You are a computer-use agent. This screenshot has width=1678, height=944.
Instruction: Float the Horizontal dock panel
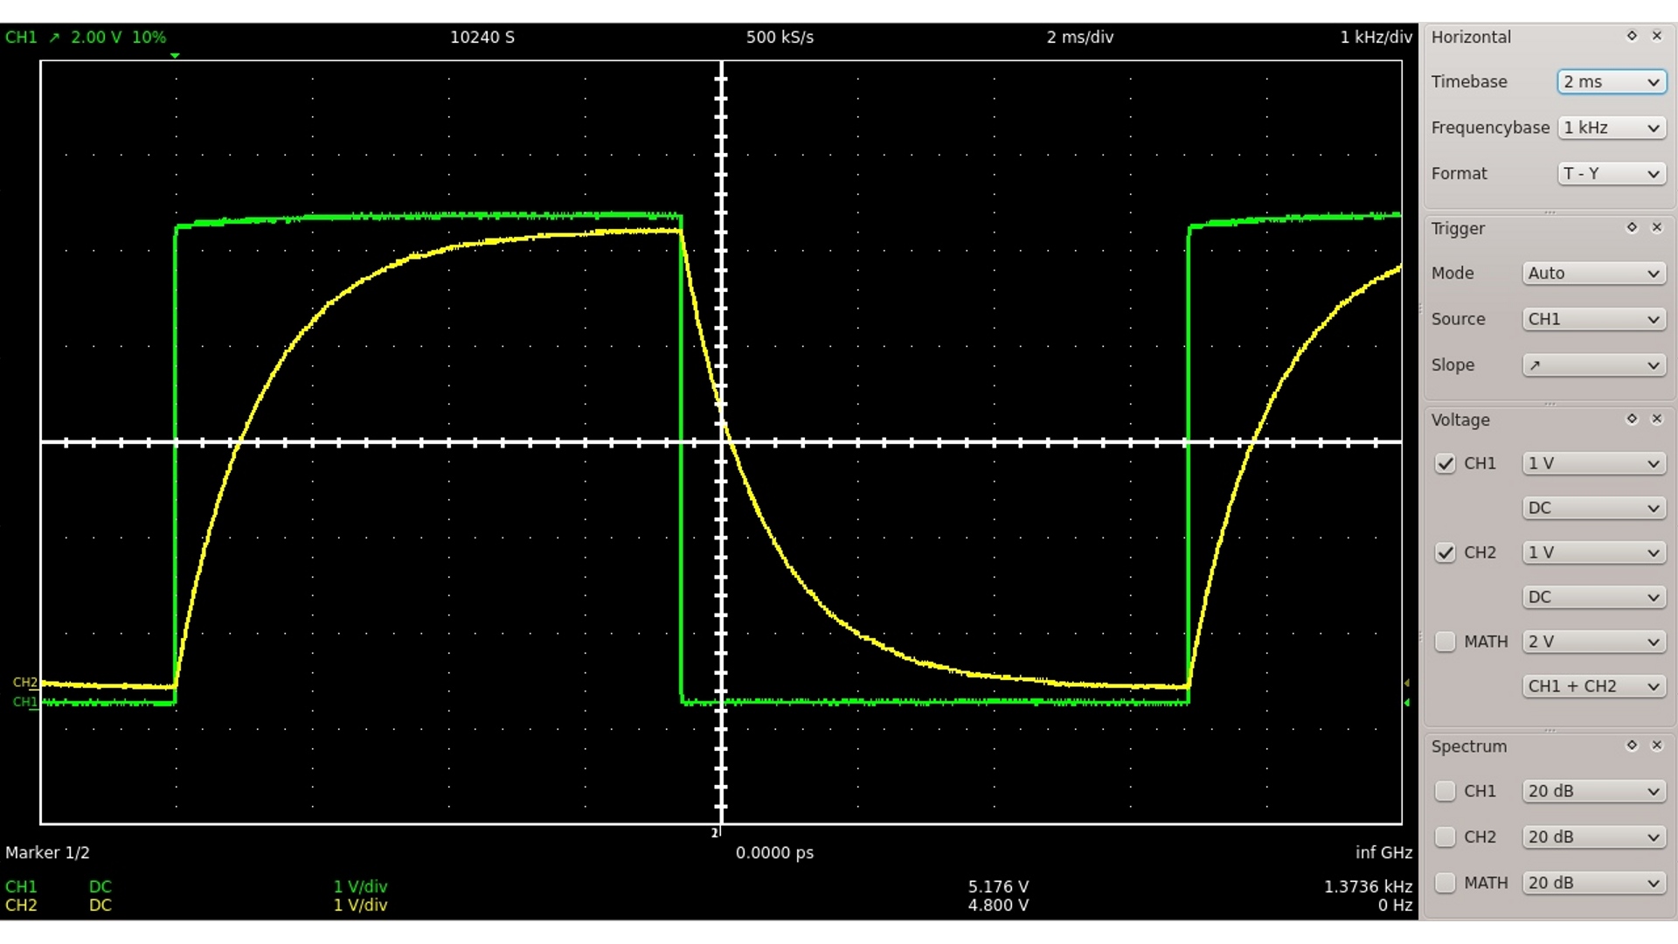pyautogui.click(x=1631, y=36)
